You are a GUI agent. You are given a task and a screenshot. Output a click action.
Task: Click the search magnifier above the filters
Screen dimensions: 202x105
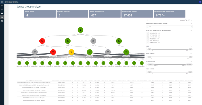(148, 20)
